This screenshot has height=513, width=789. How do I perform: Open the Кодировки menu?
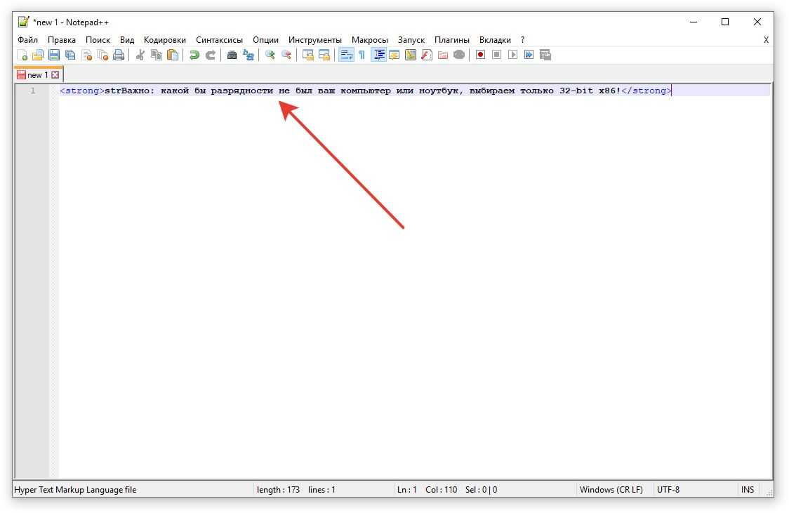pos(165,40)
